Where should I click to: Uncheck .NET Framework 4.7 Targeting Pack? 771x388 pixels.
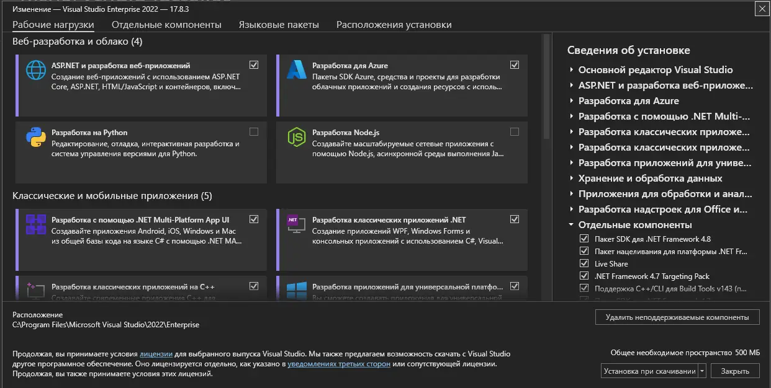pos(584,275)
